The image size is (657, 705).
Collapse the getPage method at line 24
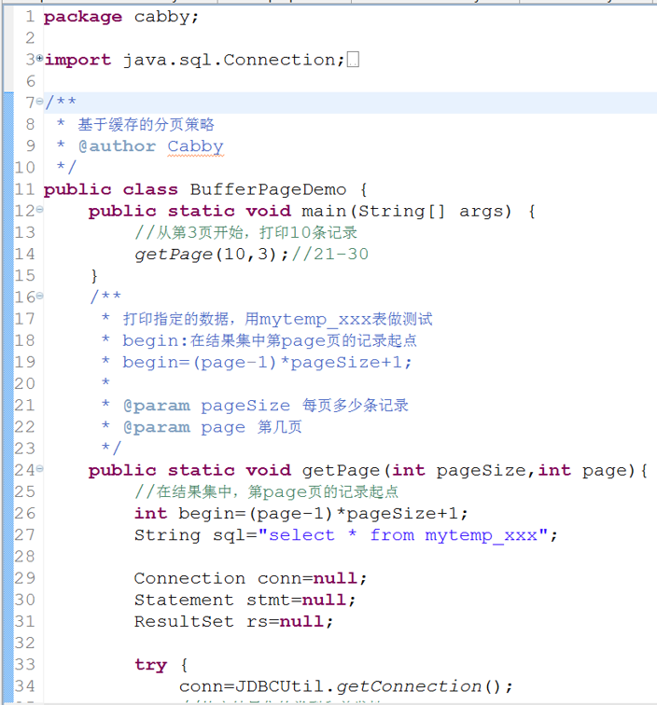39,468
